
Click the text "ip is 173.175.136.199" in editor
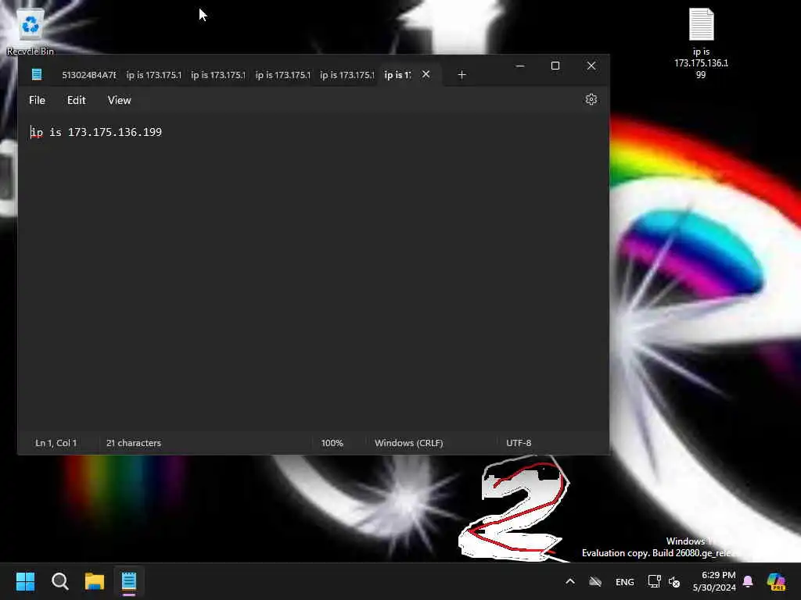pos(96,132)
